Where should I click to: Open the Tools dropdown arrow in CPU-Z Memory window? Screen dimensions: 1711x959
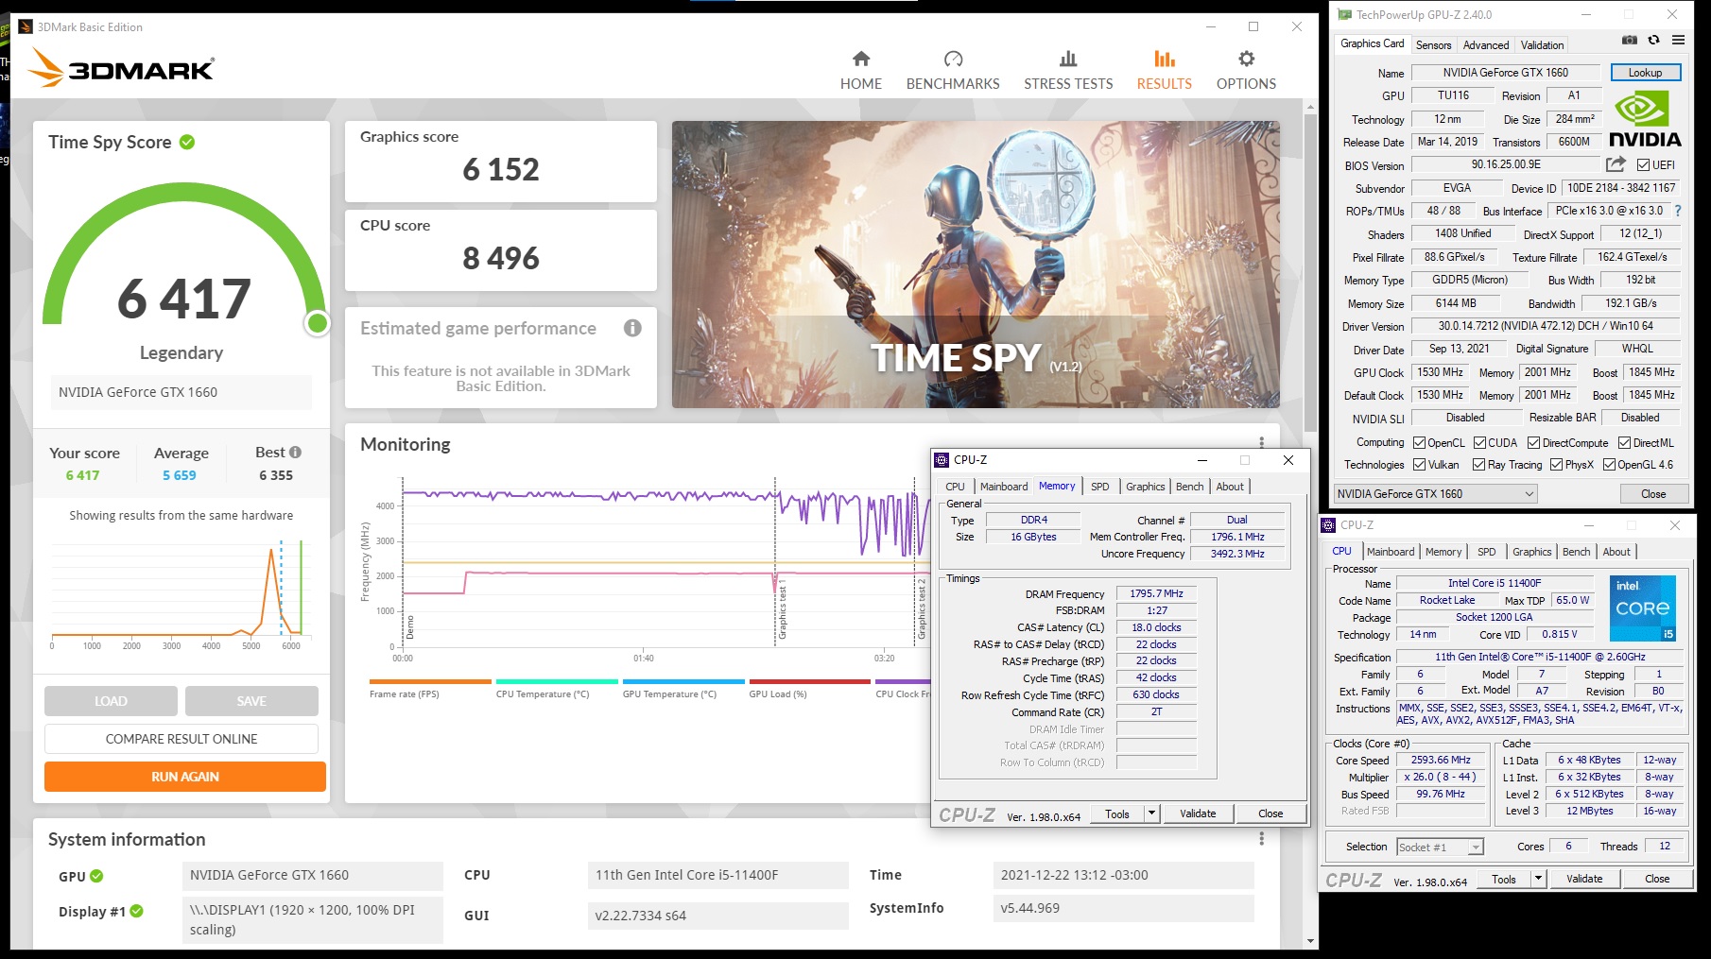[1151, 813]
